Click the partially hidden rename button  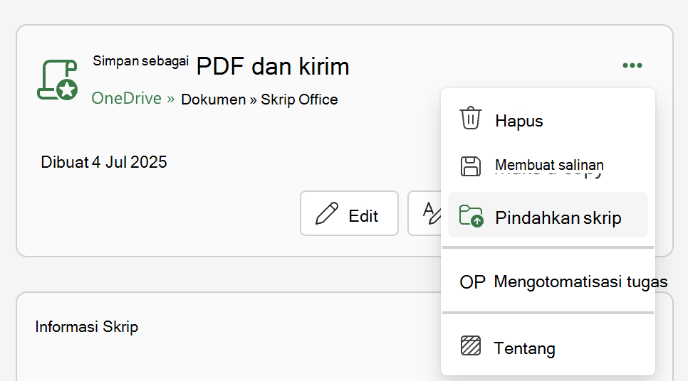(x=424, y=213)
